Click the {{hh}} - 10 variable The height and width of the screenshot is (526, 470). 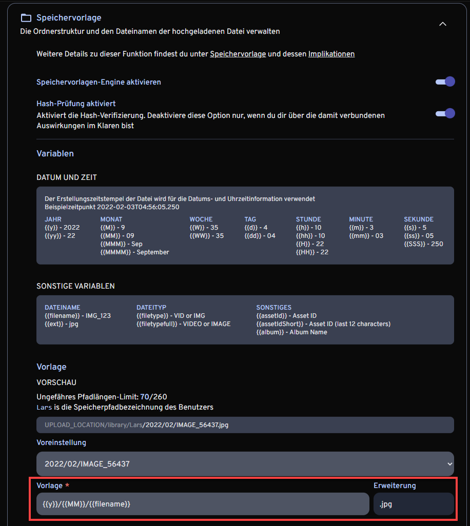pyautogui.click(x=310, y=236)
